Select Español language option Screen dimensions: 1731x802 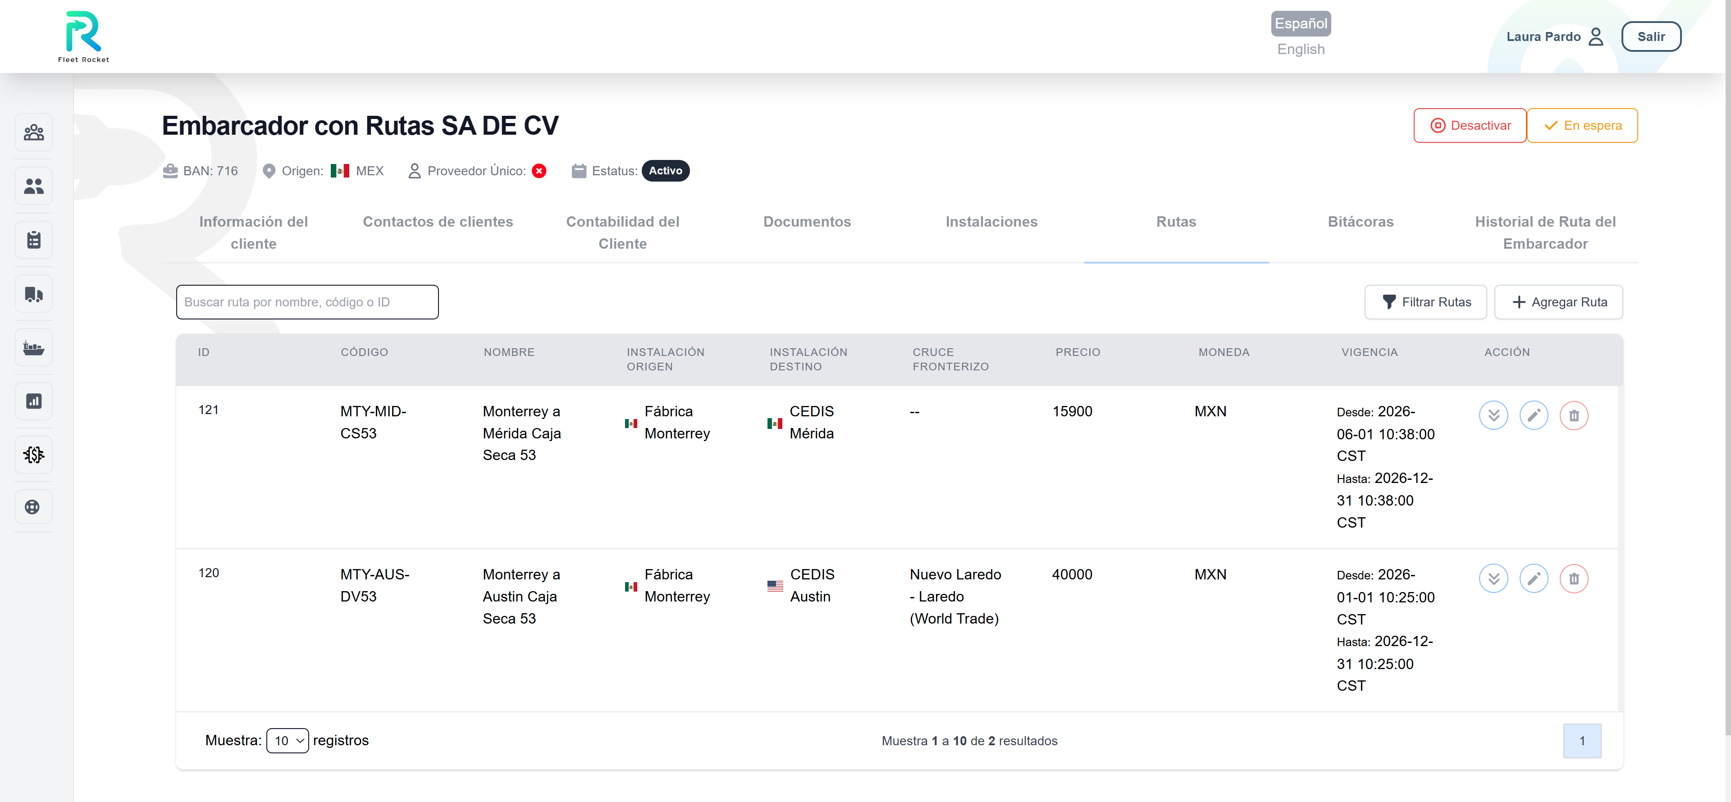coord(1301,23)
